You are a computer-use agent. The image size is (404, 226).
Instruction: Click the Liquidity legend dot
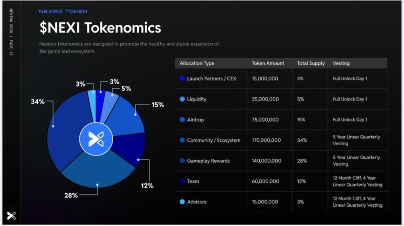point(182,99)
